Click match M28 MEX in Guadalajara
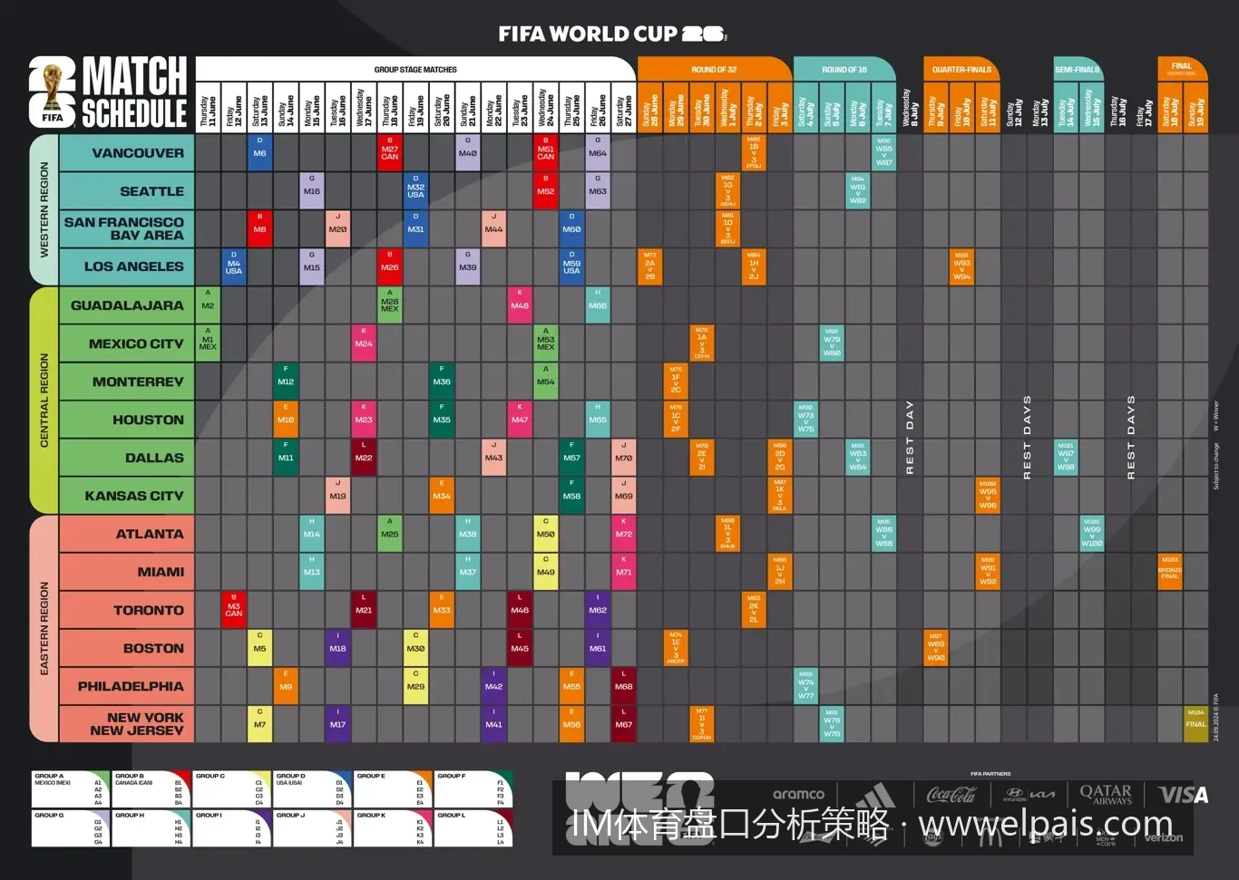The width and height of the screenshot is (1239, 880). [390, 305]
